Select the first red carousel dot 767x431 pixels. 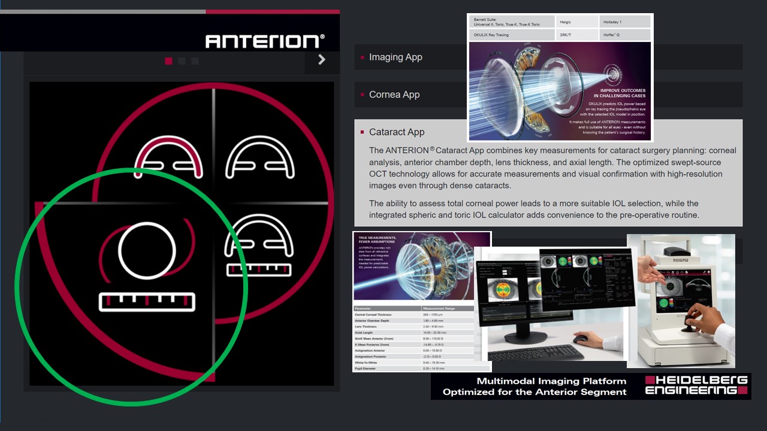pos(168,60)
